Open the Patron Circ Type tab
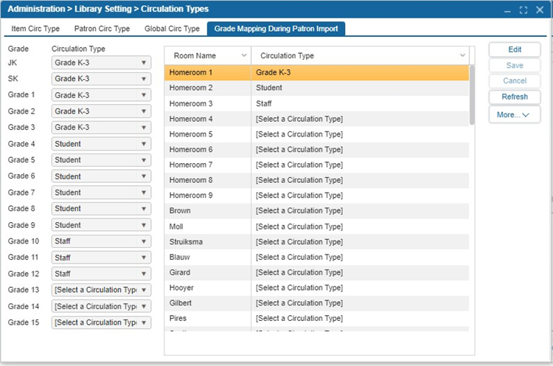Viewport: 553px width, 366px height. click(102, 29)
